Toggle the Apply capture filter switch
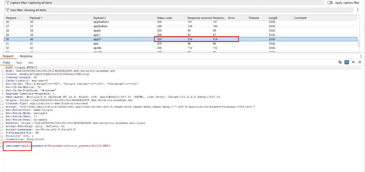 pos(330,2)
